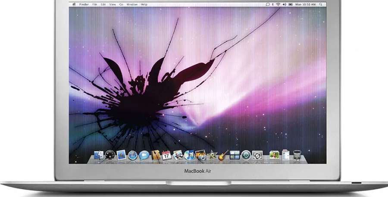Screen dimensions: 388x197
Task: Launch iTunes disc icon in dock
Action: 189,156
